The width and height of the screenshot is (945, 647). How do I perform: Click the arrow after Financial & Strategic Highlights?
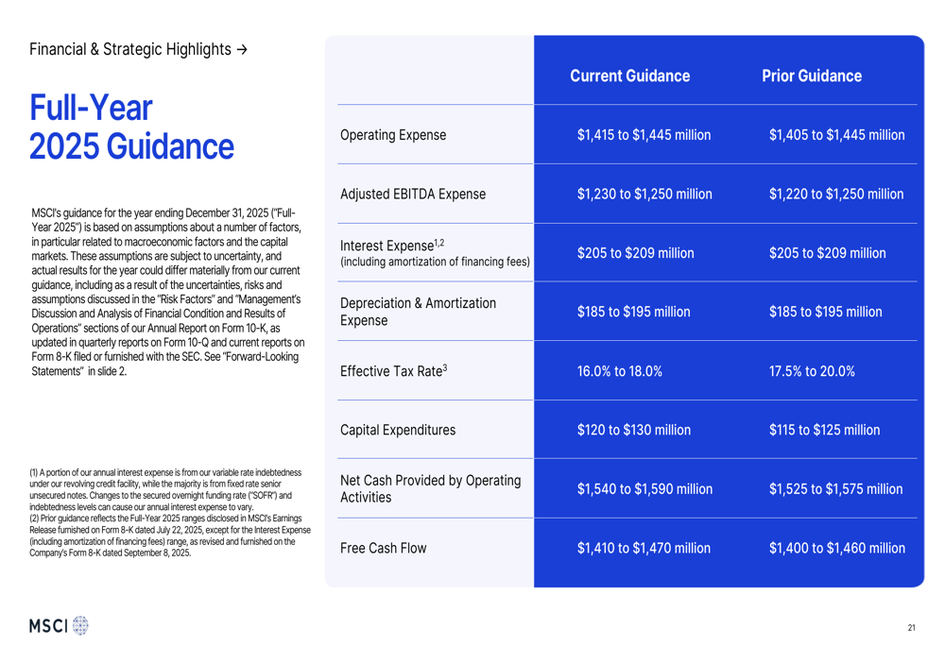(x=243, y=49)
